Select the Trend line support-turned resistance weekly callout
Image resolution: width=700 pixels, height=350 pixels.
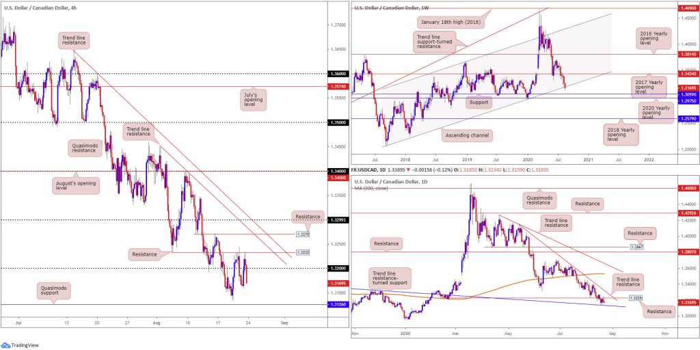(434, 42)
